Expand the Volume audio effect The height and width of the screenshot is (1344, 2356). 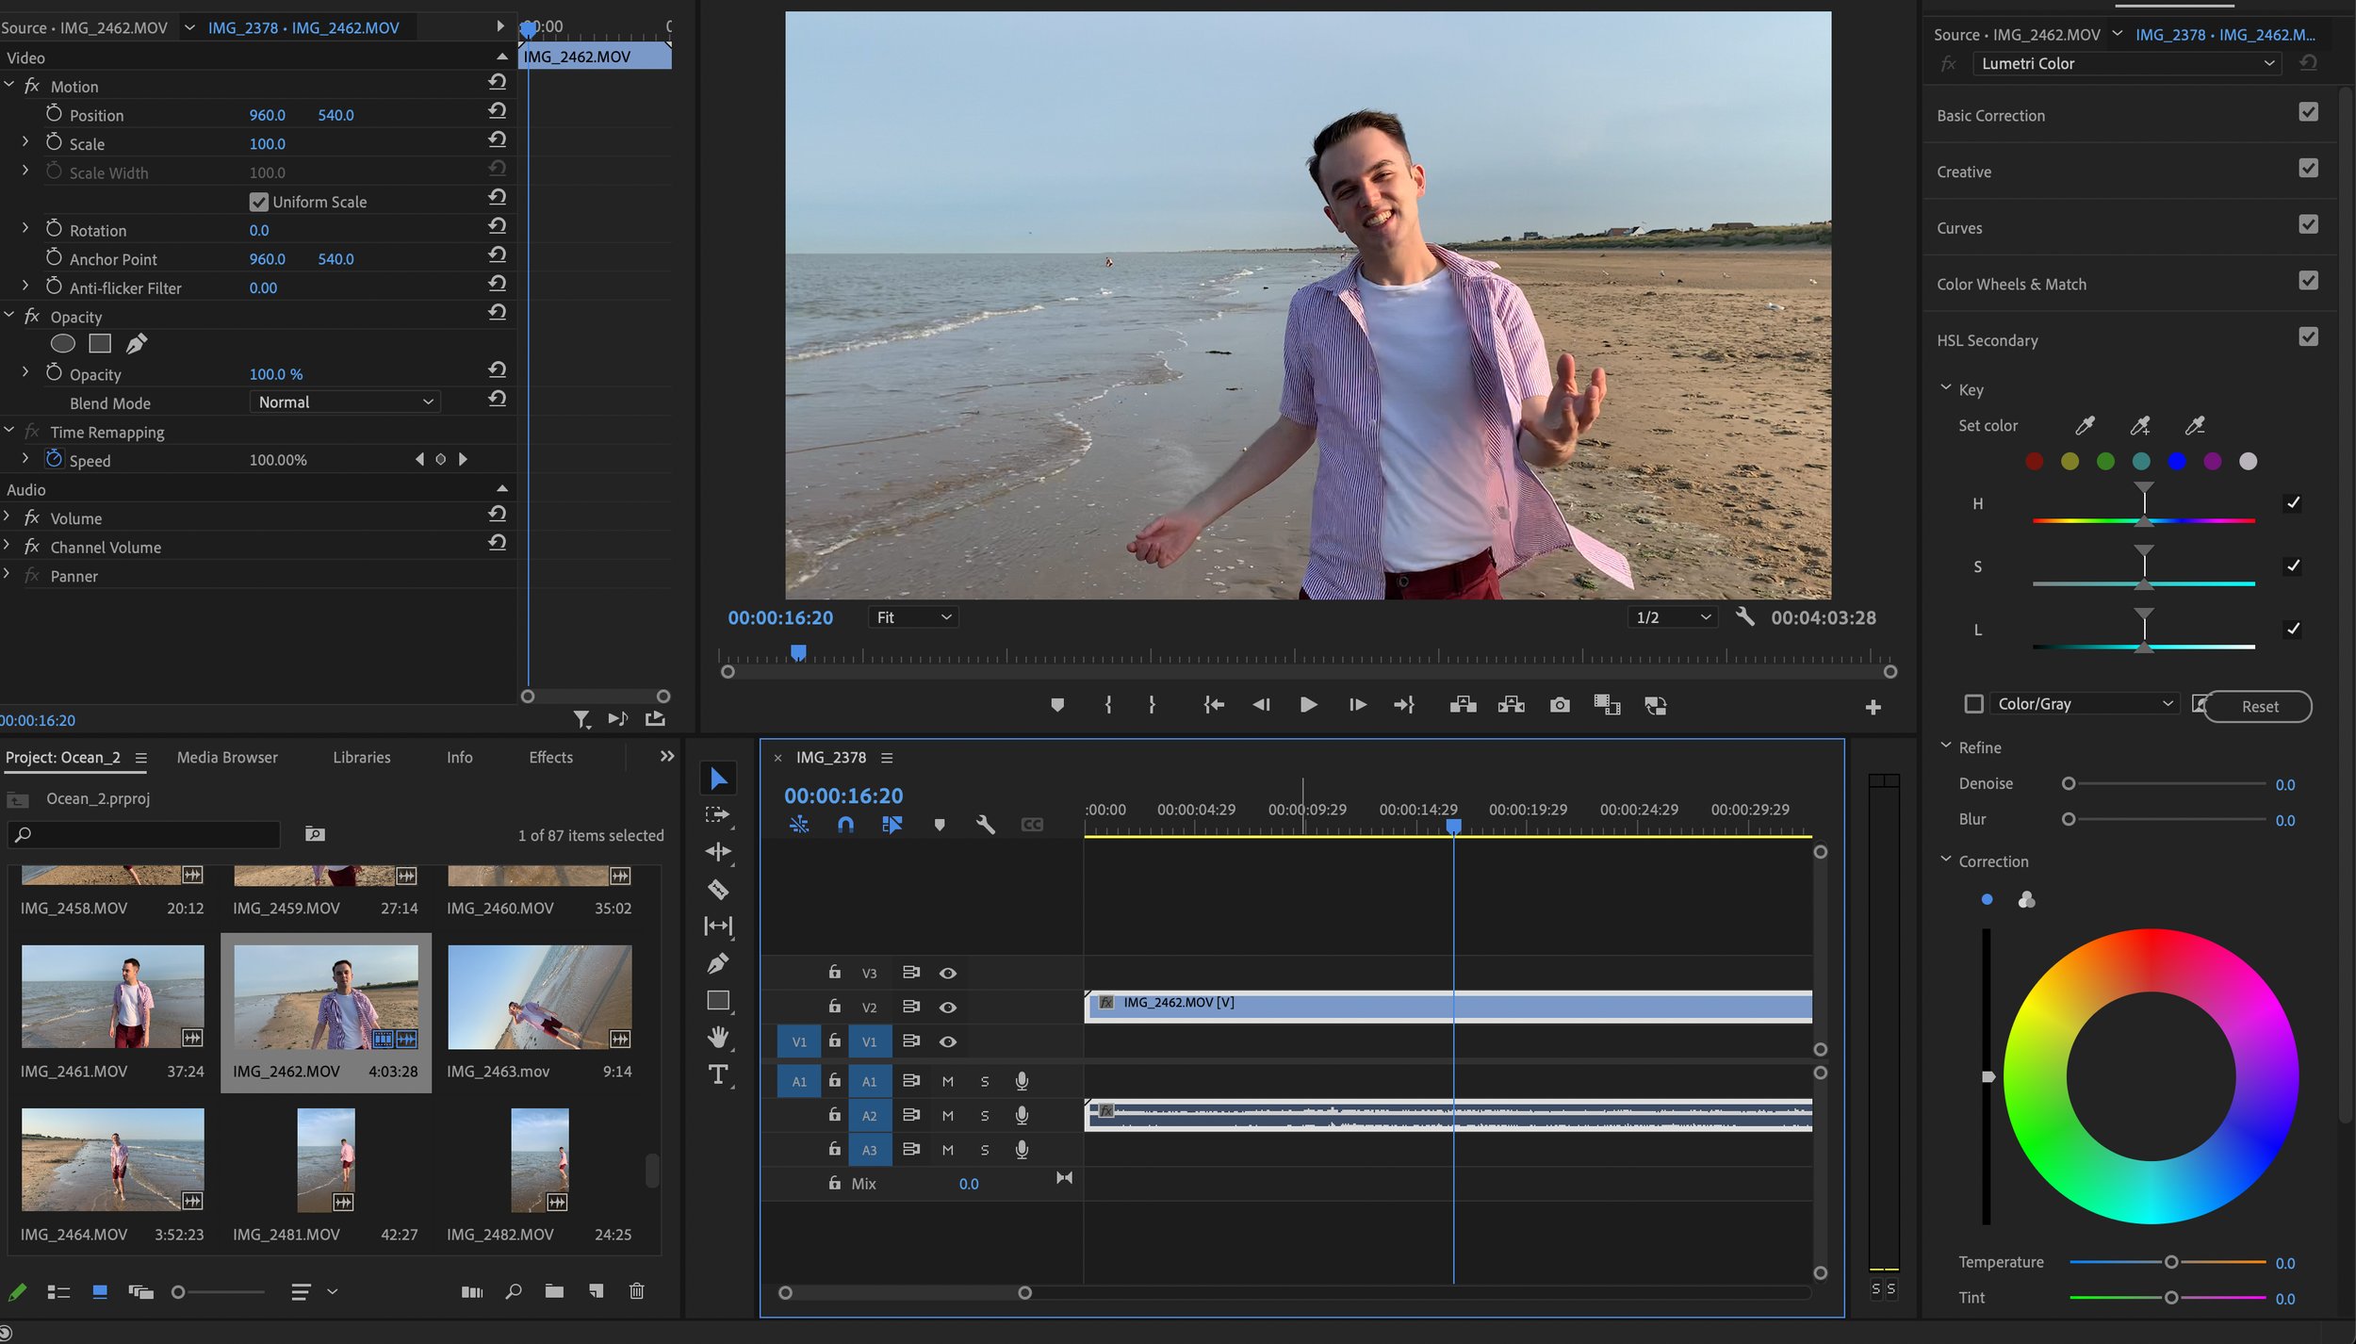click(8, 516)
